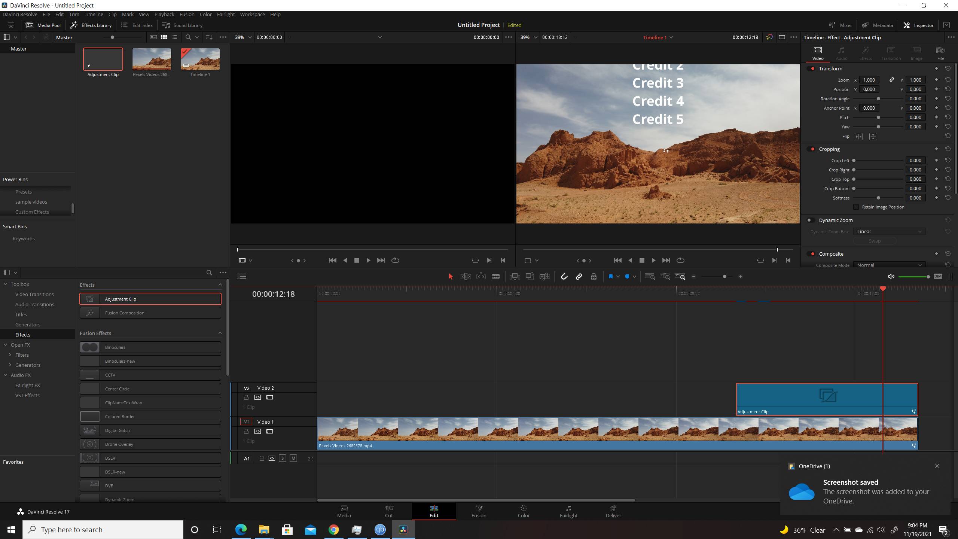Image resolution: width=958 pixels, height=539 pixels.
Task: Open Composite Mode Normal dropdown
Action: [889, 265]
